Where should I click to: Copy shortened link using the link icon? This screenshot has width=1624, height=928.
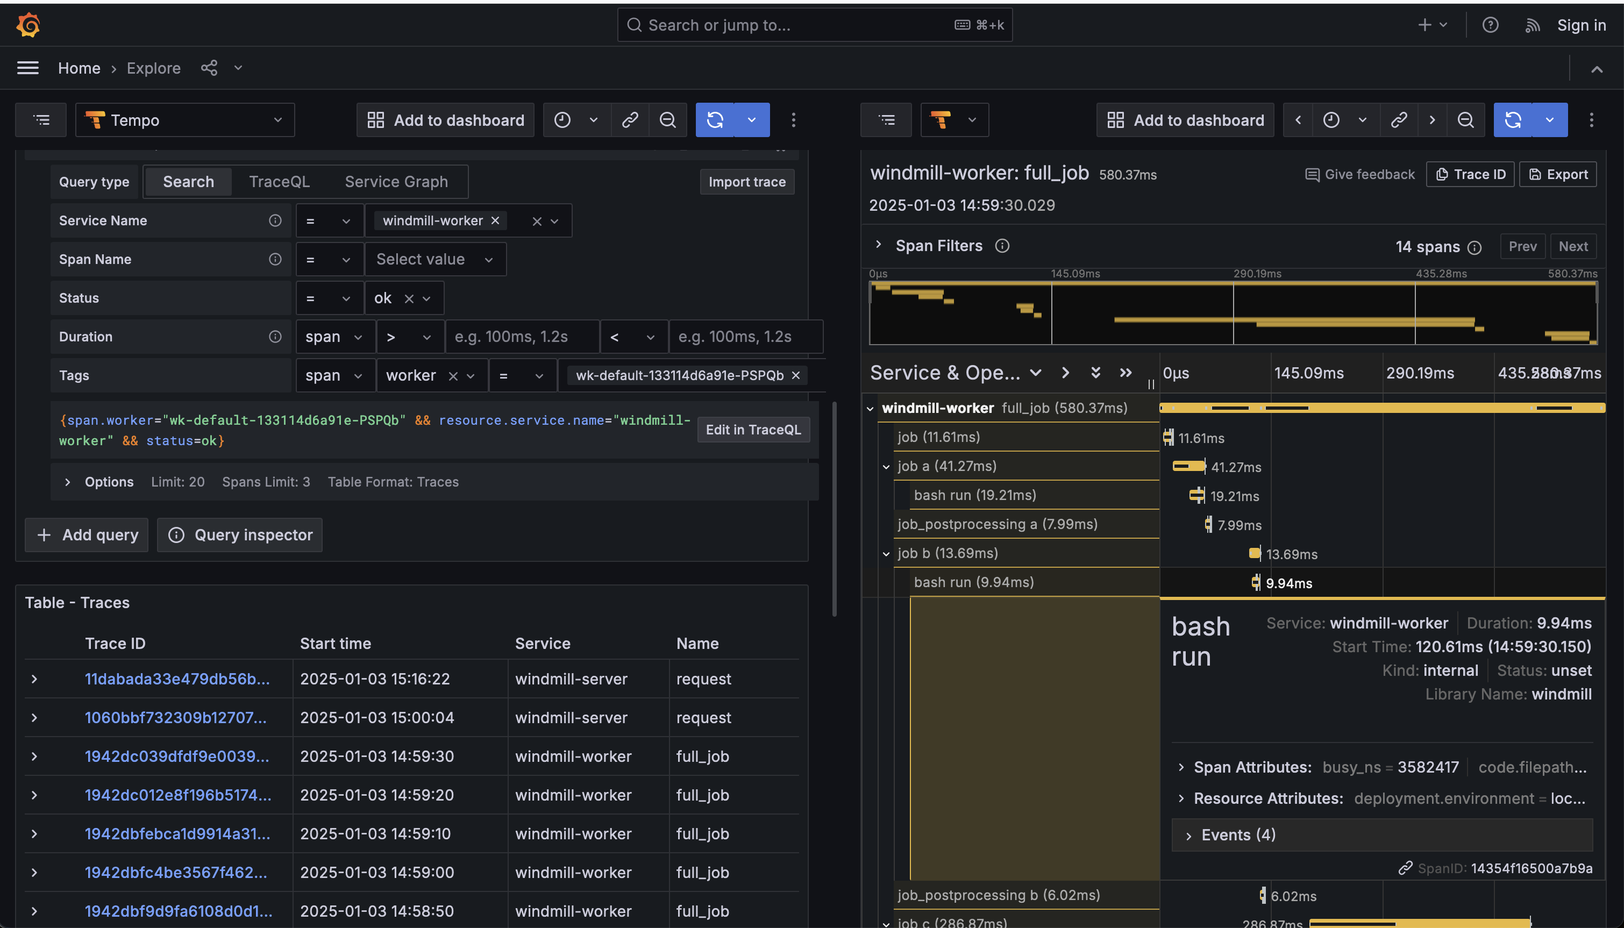[x=630, y=120]
